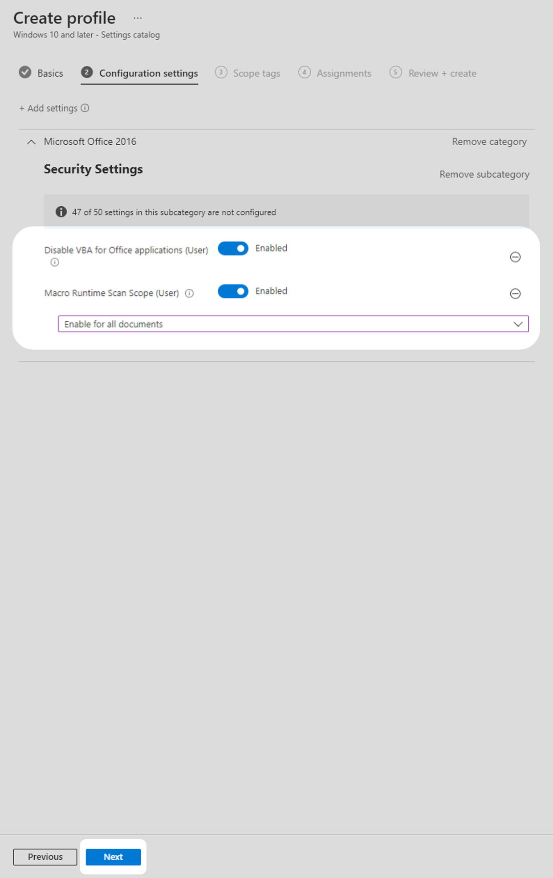
Task: Click the Remove category link
Action: click(489, 142)
